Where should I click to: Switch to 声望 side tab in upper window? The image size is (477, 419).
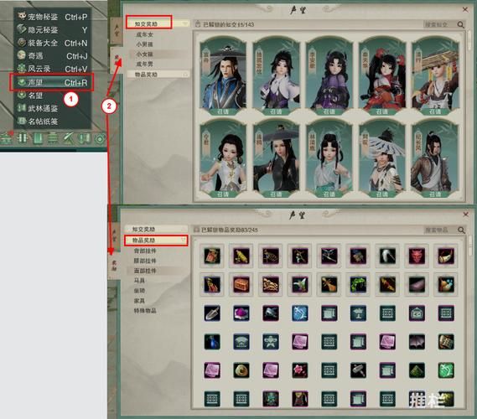pos(117,31)
